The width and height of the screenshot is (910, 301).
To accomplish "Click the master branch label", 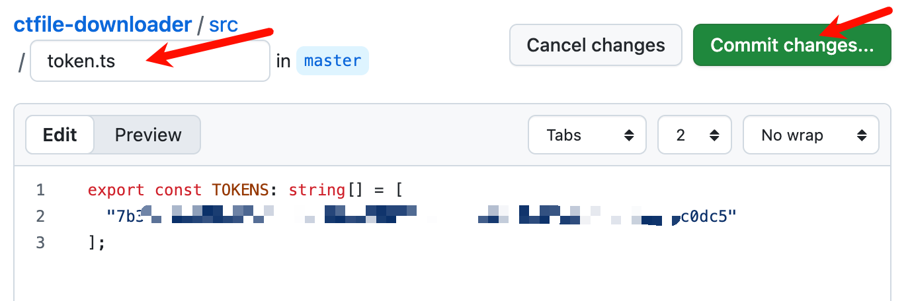I will tap(332, 61).
